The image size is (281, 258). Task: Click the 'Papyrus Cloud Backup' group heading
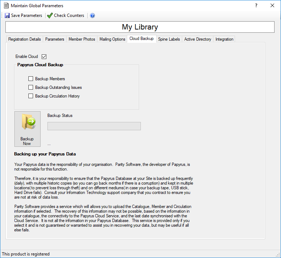40,65
